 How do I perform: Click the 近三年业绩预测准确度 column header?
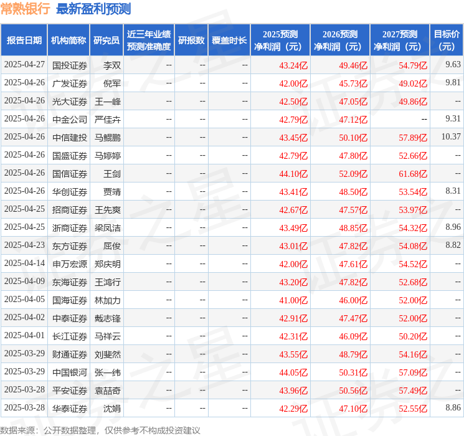[x=149, y=40]
